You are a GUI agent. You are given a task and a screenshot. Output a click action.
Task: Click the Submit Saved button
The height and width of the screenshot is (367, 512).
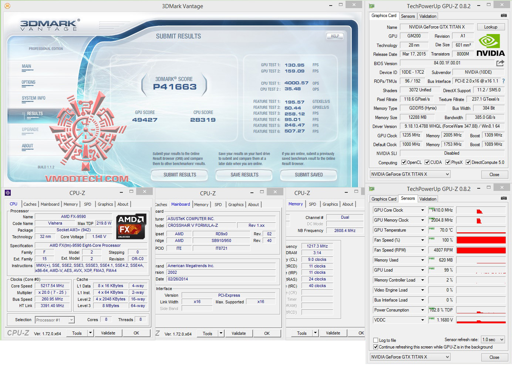pyautogui.click(x=309, y=175)
